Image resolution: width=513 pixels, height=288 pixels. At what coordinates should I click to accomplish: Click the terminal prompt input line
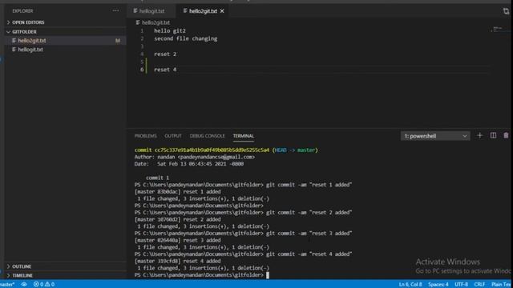coord(201,275)
